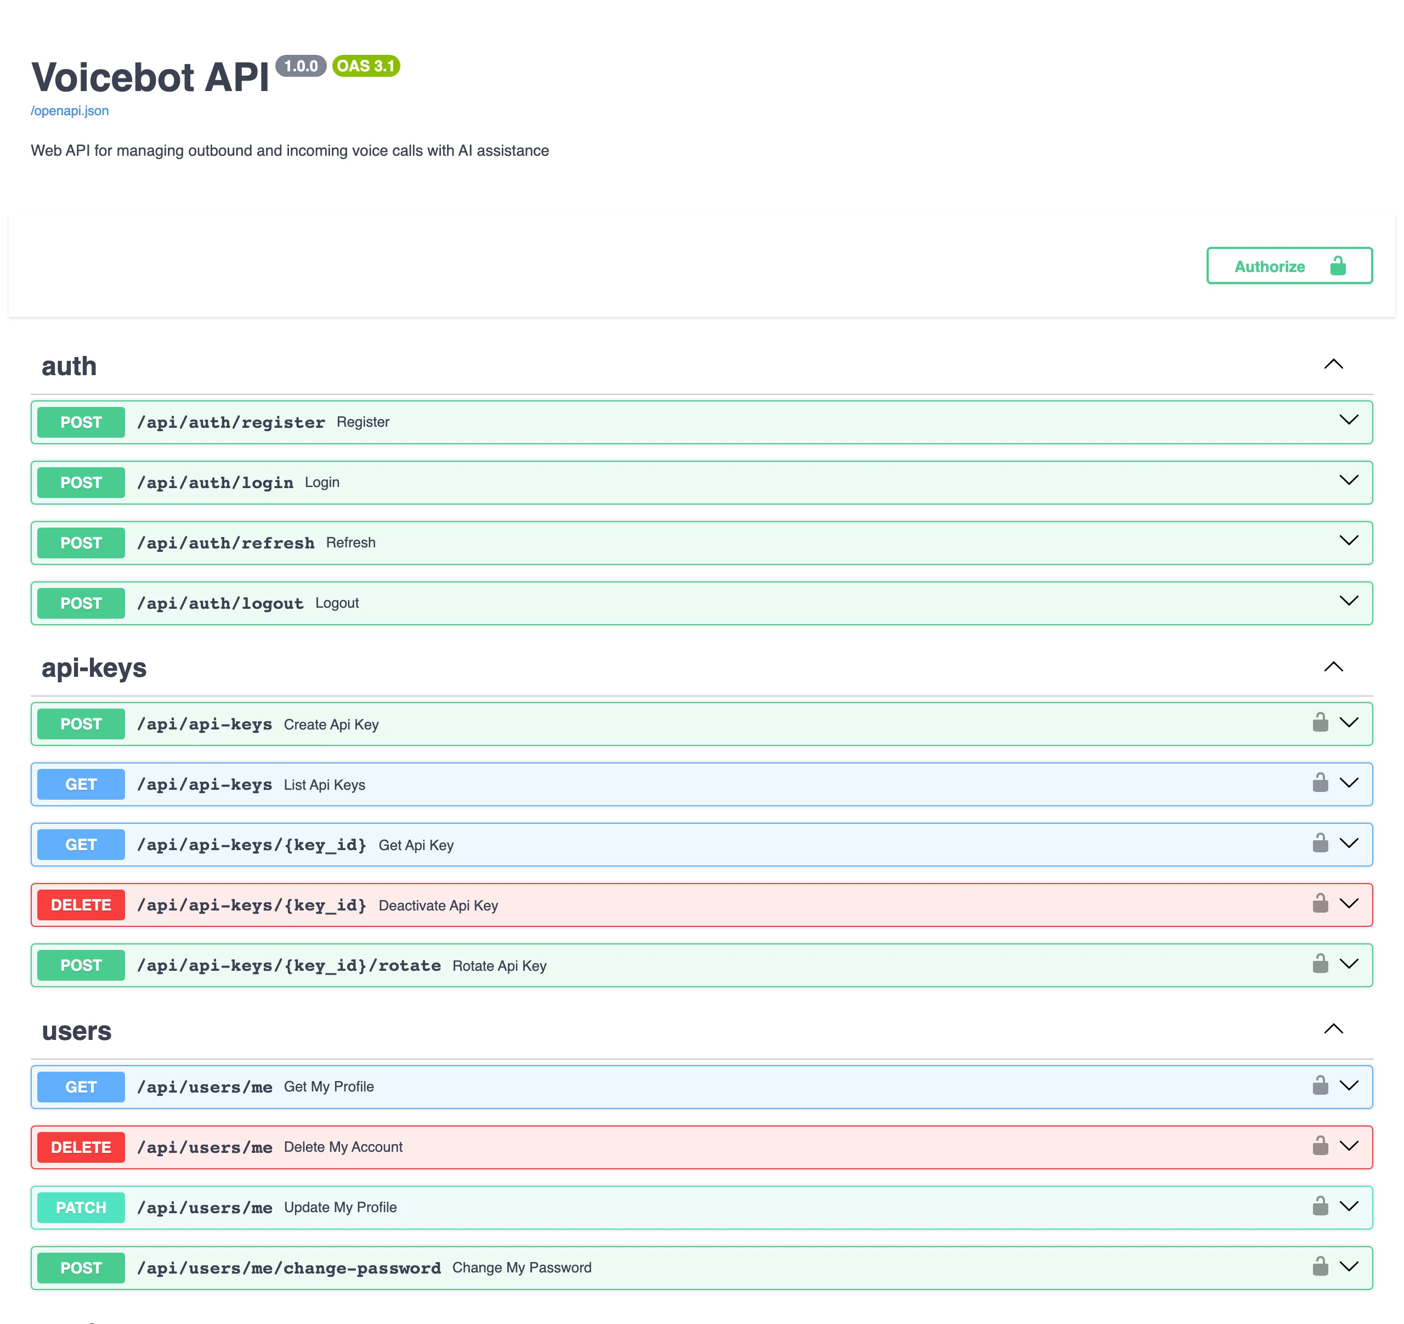Click the lock icon on Change My Password

pos(1320,1266)
